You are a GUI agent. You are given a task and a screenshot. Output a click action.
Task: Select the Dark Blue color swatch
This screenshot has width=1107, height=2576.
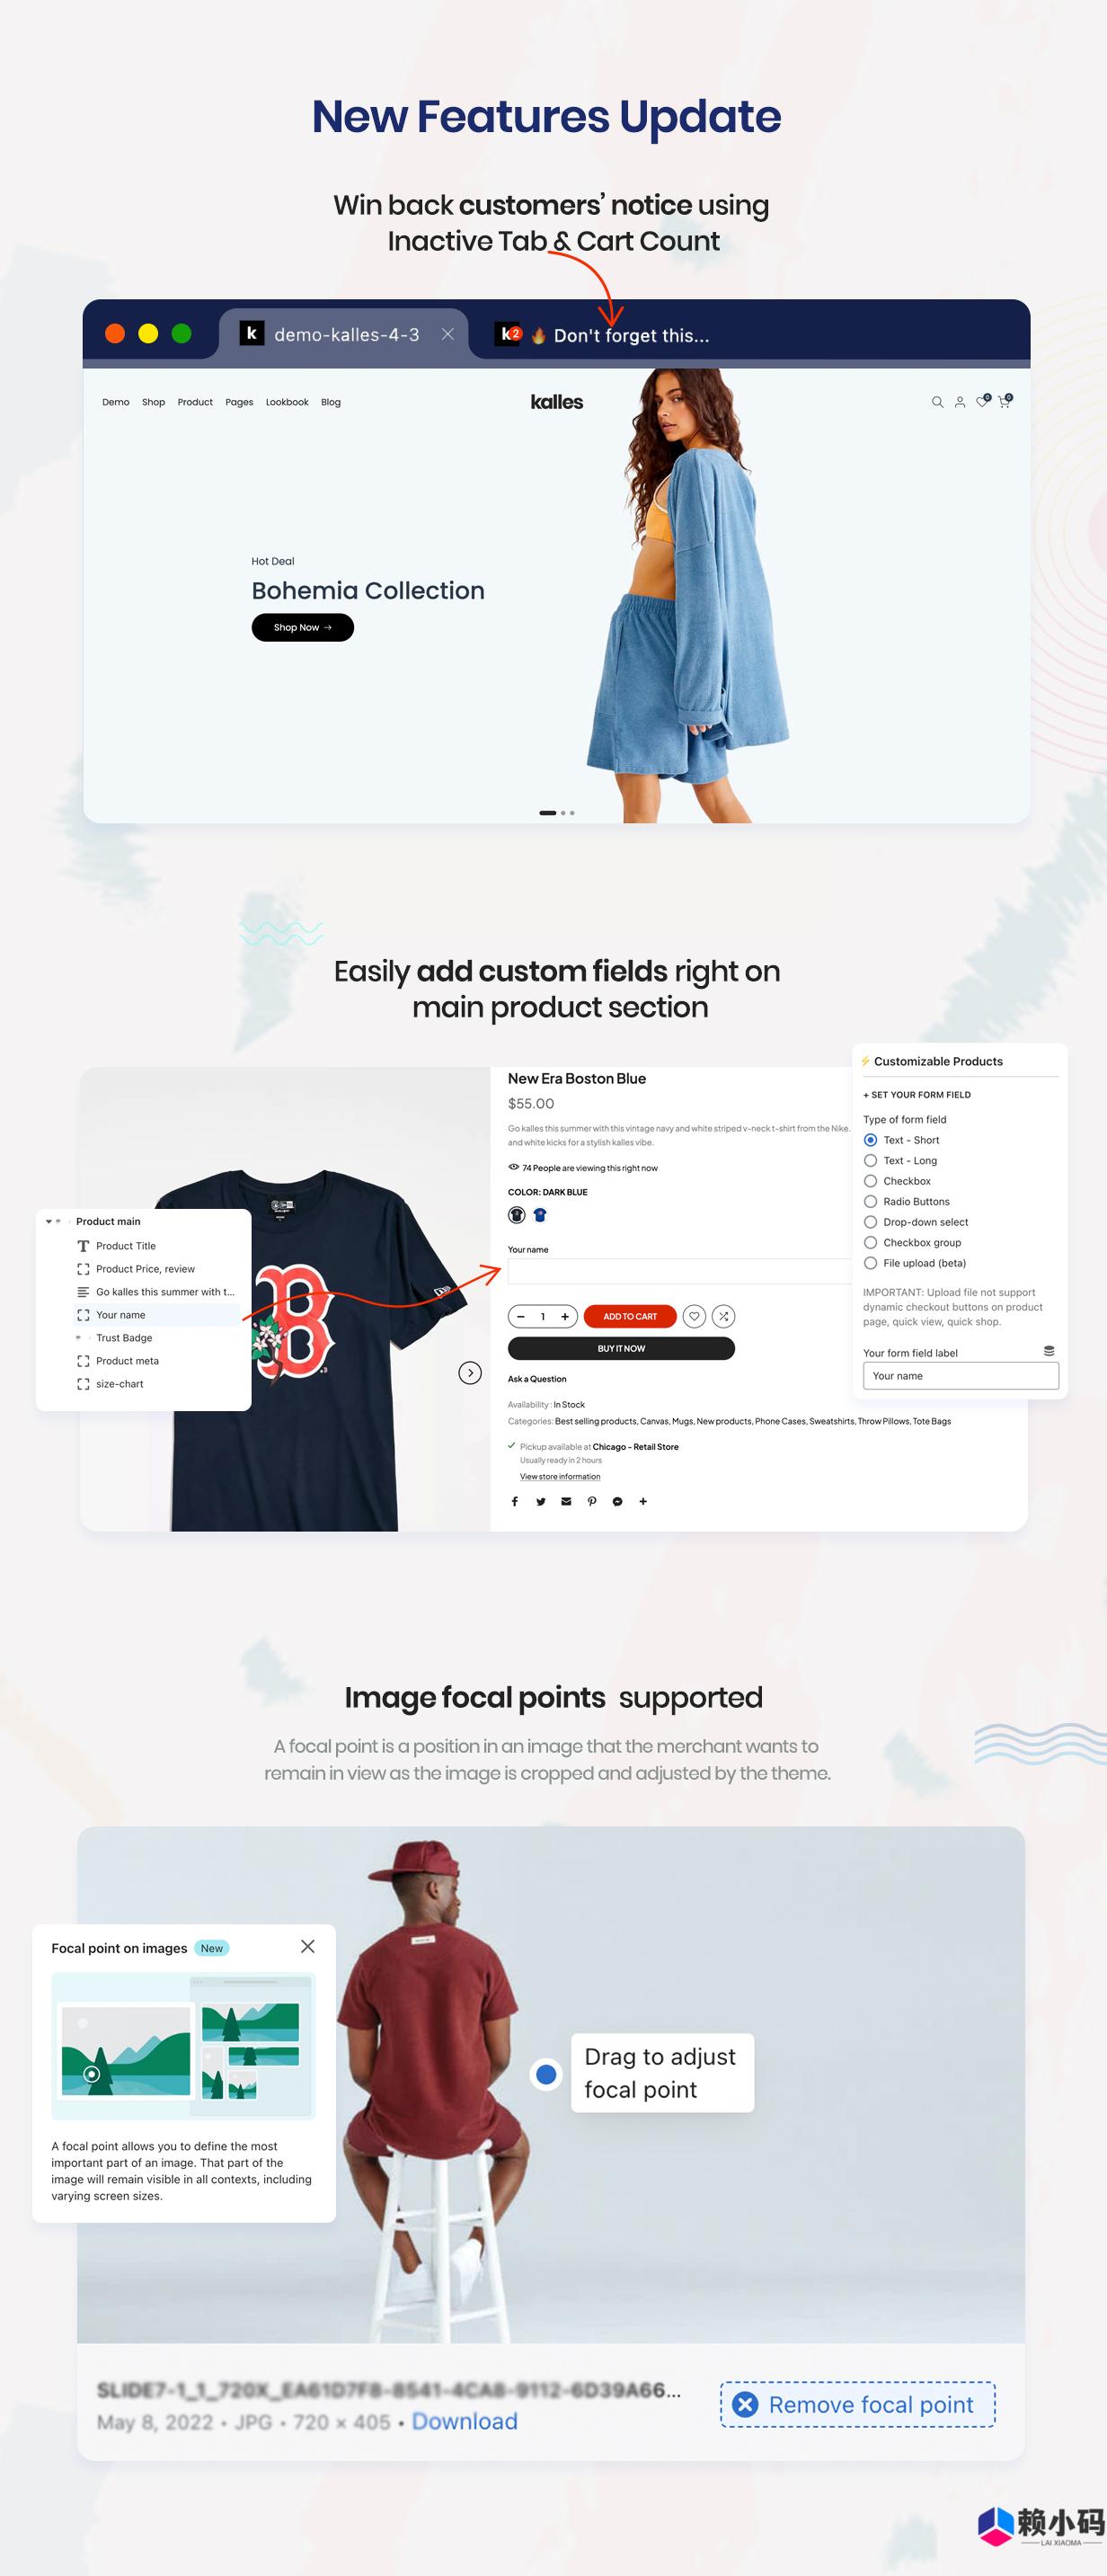point(517,1215)
